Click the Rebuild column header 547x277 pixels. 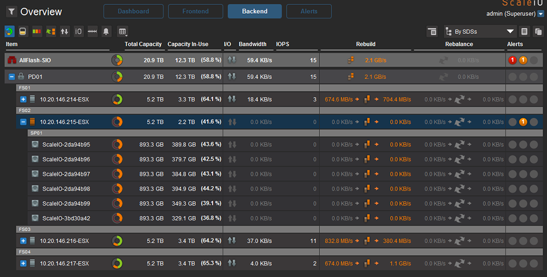coord(365,44)
